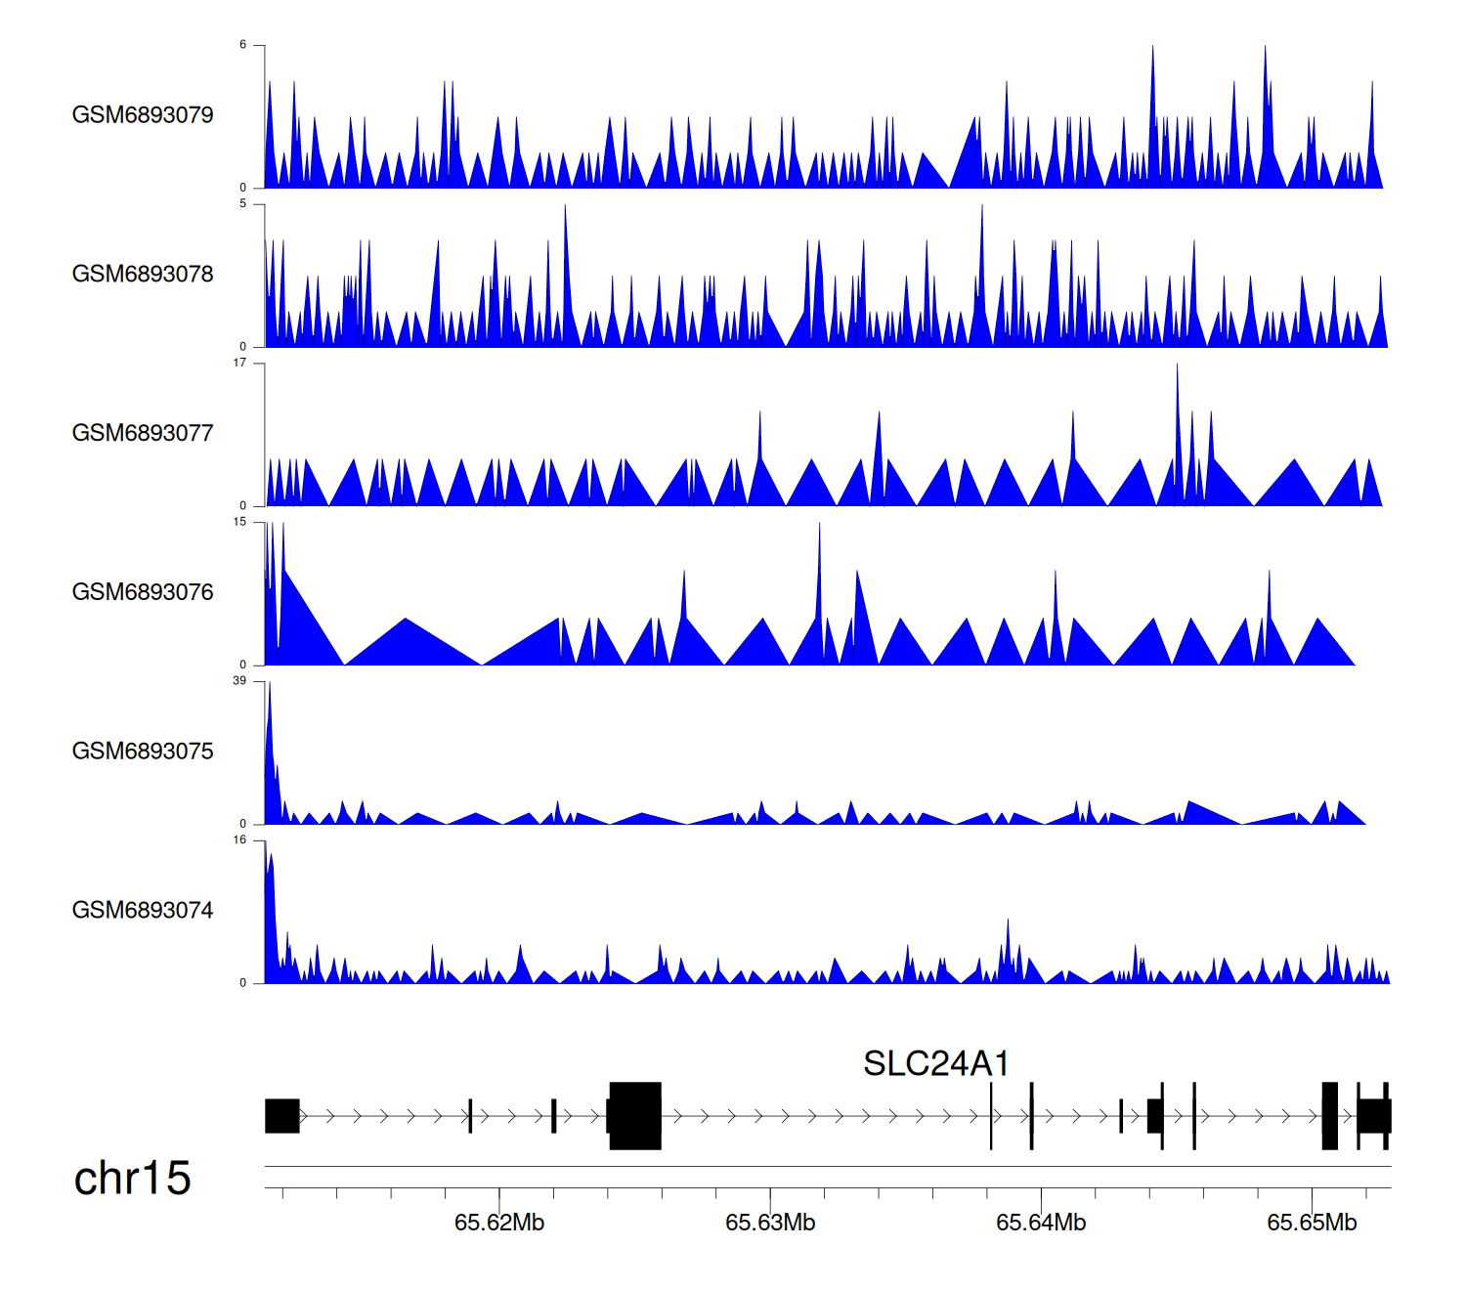Select the GSM6893074 track name
The height and width of the screenshot is (1290, 1466).
(143, 911)
